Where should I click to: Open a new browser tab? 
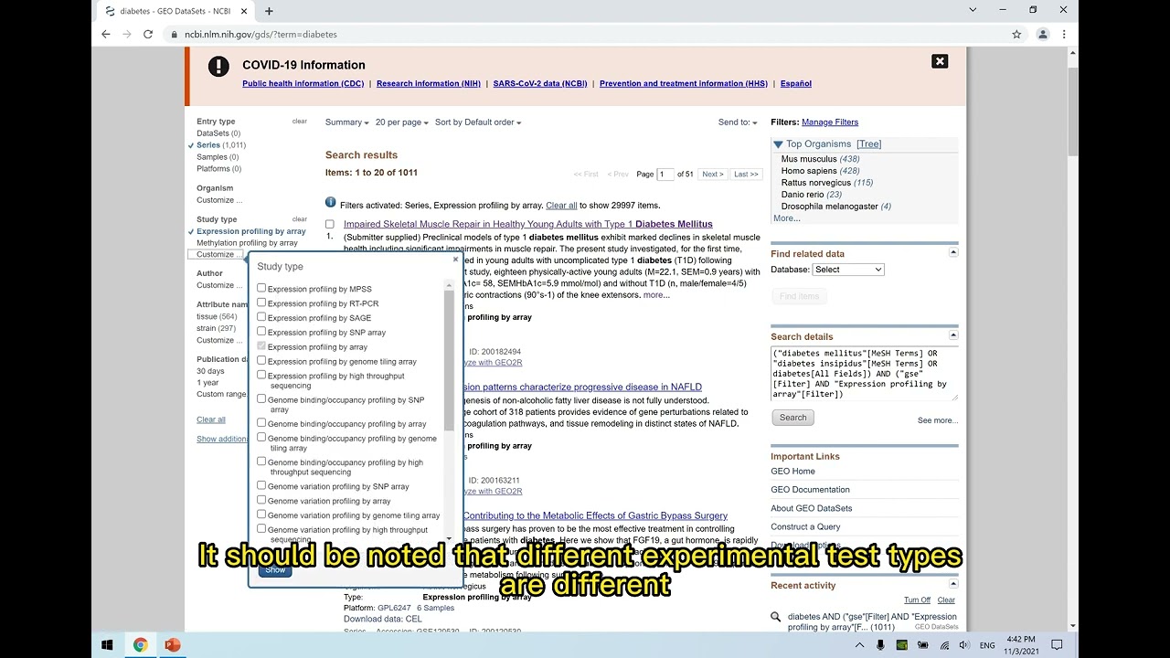pyautogui.click(x=269, y=11)
